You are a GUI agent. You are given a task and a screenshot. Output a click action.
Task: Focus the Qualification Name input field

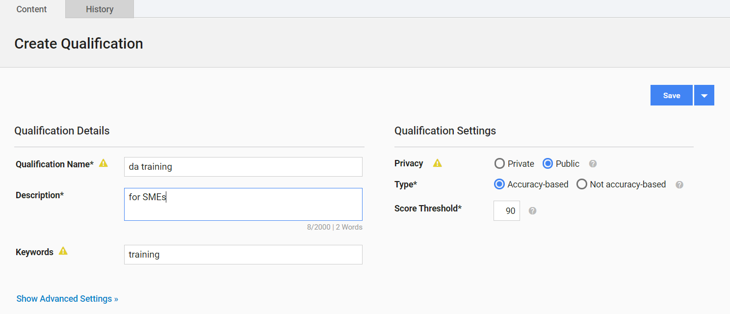243,167
